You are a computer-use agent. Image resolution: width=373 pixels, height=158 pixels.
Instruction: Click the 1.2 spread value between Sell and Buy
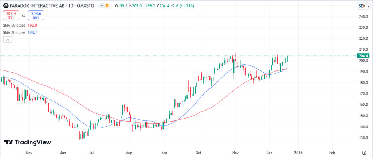(23, 15)
